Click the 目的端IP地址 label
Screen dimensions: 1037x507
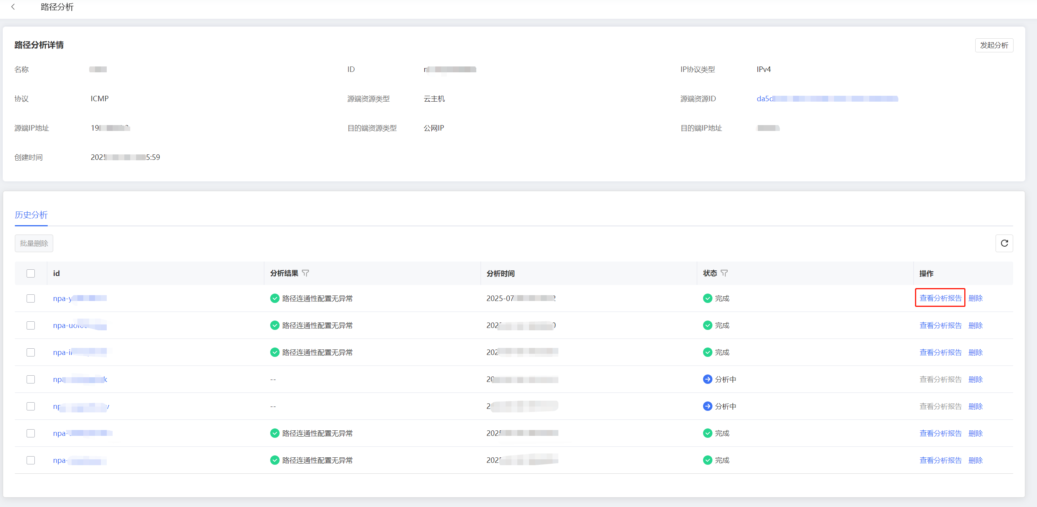pyautogui.click(x=701, y=128)
